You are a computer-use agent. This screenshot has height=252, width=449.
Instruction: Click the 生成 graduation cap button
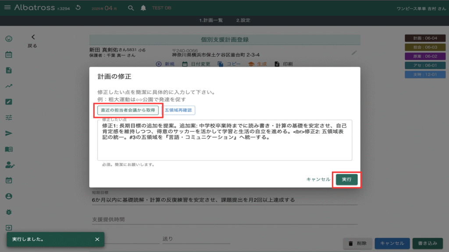point(257,64)
